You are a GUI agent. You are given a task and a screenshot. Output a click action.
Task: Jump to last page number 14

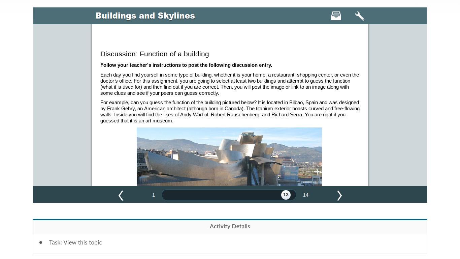pyautogui.click(x=306, y=195)
